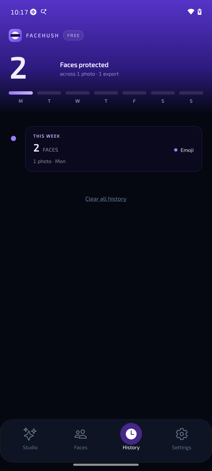Select the History clock icon
This screenshot has width=212, height=471.
tap(131, 434)
